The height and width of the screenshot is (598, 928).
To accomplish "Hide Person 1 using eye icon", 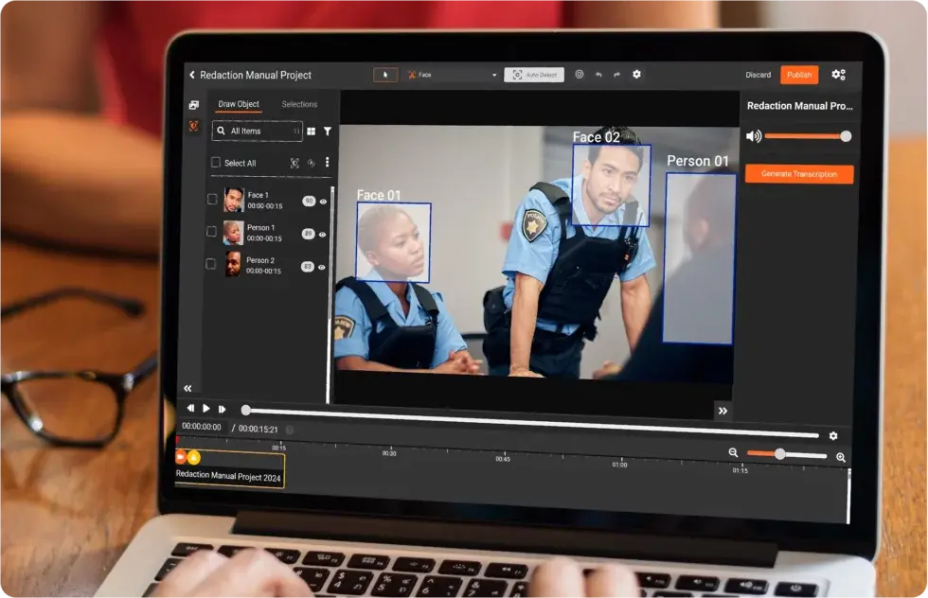I will point(323,235).
